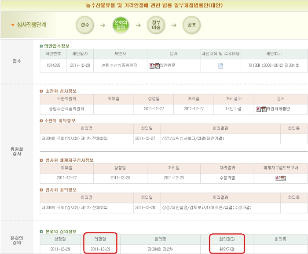Click the 법사위 처리결과 value 수정가결

point(227,178)
